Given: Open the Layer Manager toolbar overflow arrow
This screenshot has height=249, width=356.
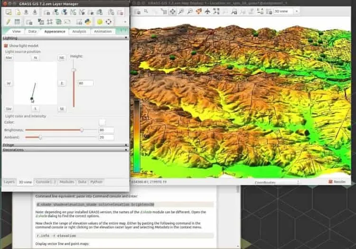Looking at the screenshot, I should coord(125,22).
